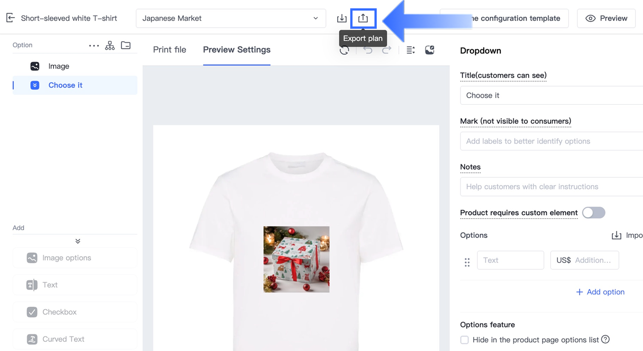
Task: Toggle Product requires custom element switch
Action: click(x=593, y=213)
